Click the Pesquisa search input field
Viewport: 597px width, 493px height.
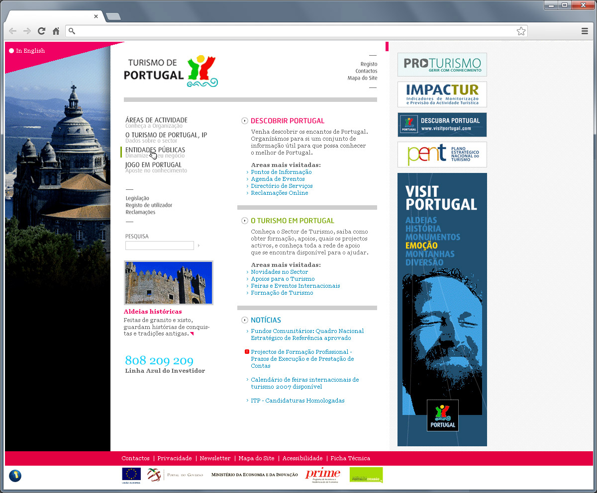point(159,246)
